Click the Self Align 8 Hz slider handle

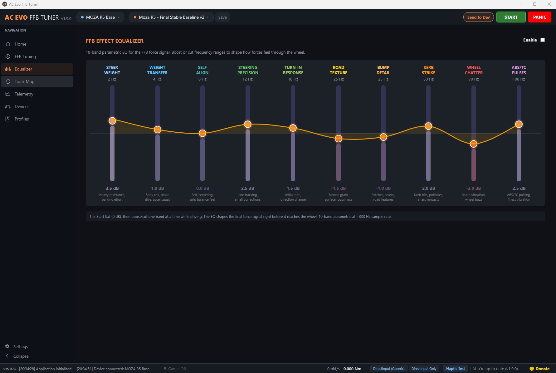point(202,133)
